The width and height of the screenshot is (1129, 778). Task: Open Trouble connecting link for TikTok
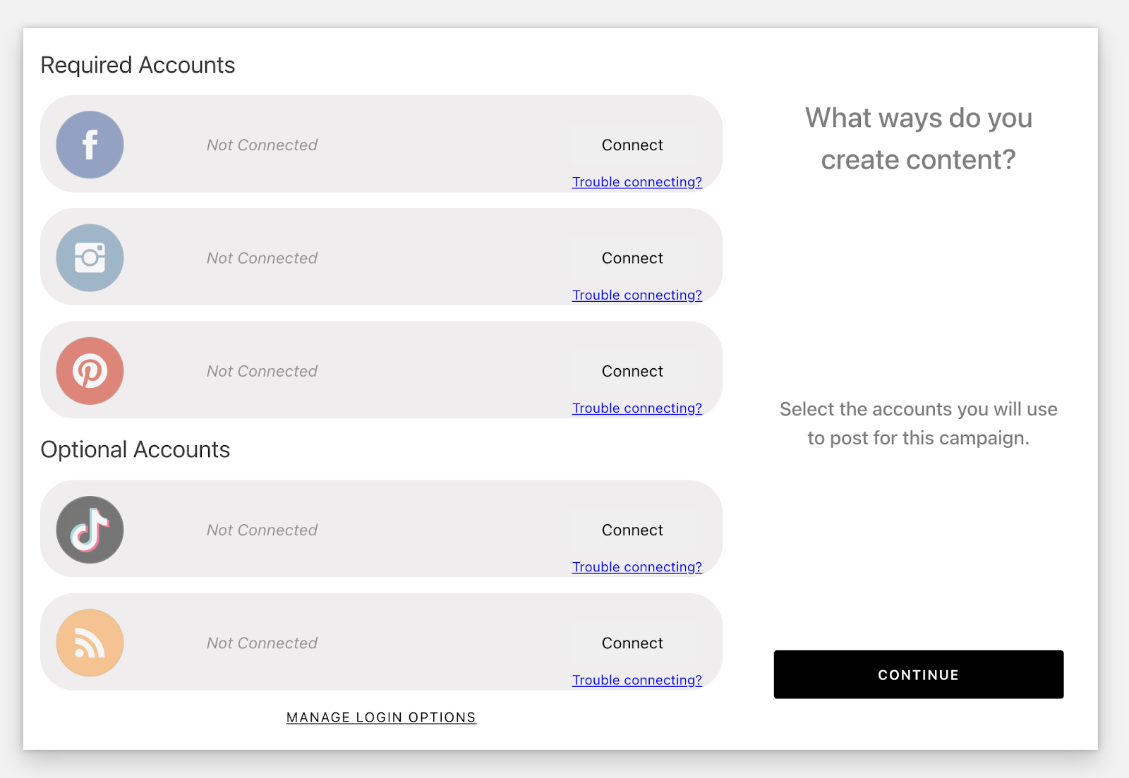[x=637, y=567]
